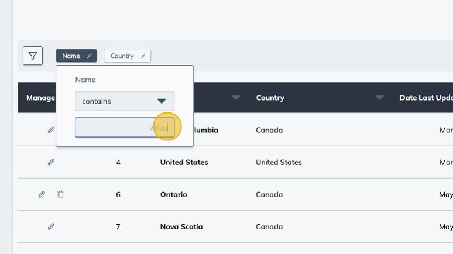Edit the first row with pencil icon

pos(51,130)
